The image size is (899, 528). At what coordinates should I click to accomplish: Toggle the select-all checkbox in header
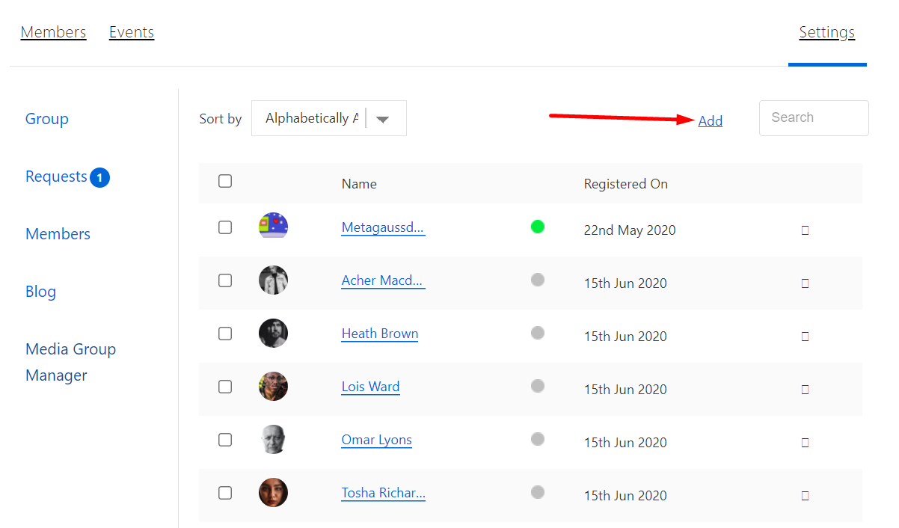click(x=225, y=181)
